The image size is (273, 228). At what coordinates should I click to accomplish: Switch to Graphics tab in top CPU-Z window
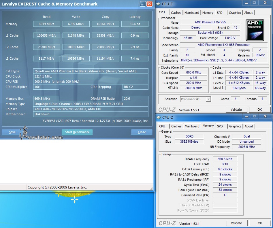coord(235,13)
